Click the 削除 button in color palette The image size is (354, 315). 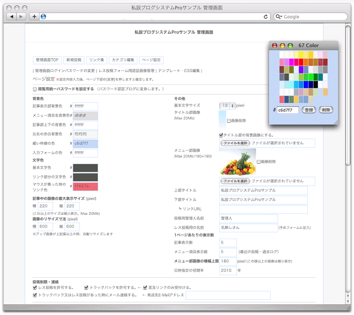(x=326, y=110)
